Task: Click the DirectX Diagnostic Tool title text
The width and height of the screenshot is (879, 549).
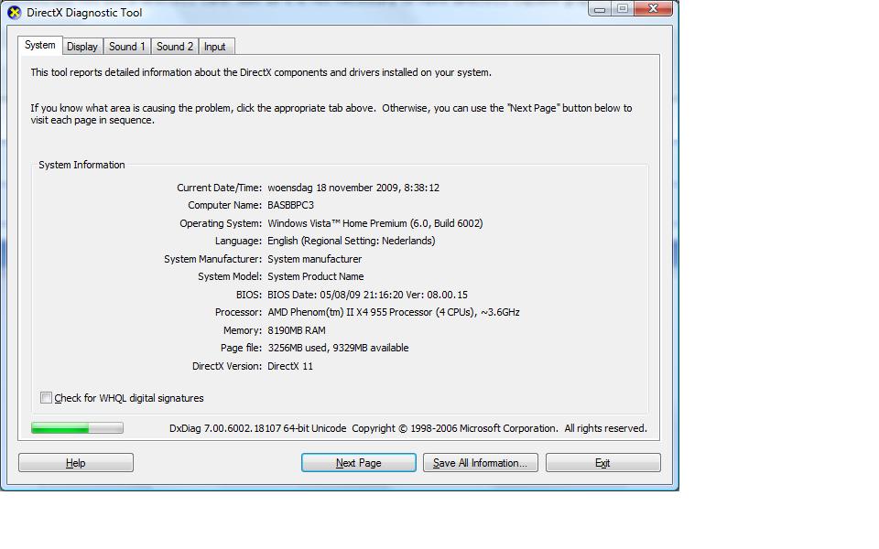Action: 84,12
